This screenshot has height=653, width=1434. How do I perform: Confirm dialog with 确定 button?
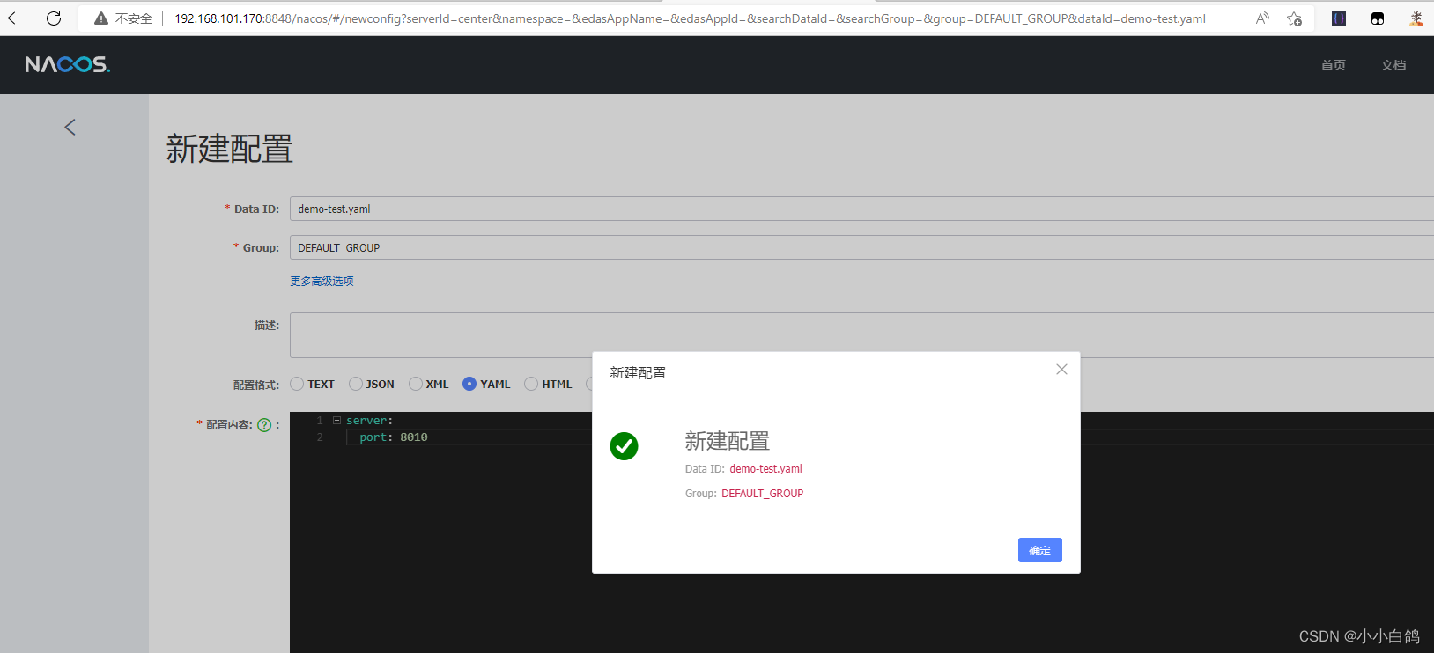[x=1040, y=550]
